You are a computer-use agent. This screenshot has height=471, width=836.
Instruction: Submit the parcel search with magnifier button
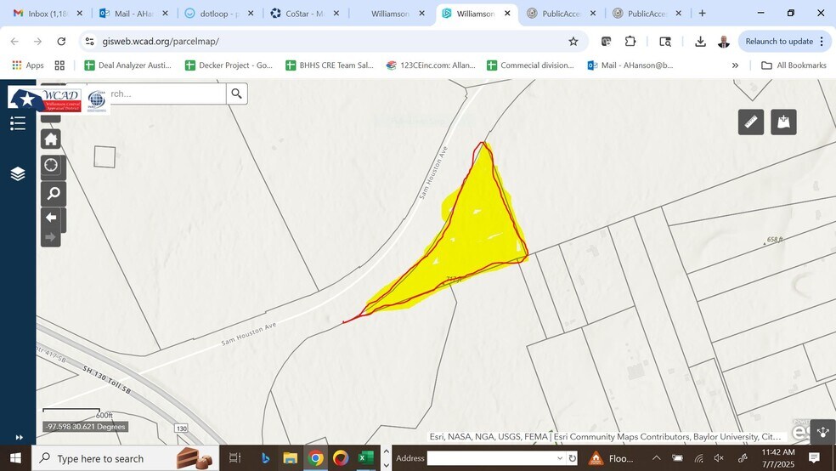point(237,94)
